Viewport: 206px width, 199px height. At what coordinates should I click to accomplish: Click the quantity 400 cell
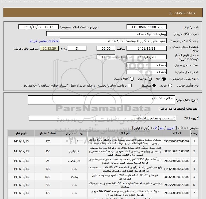click(x=48, y=169)
